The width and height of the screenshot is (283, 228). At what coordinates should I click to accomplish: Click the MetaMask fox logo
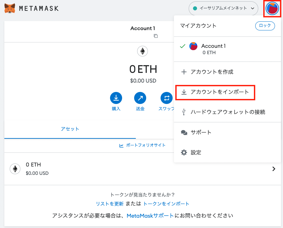9,8
